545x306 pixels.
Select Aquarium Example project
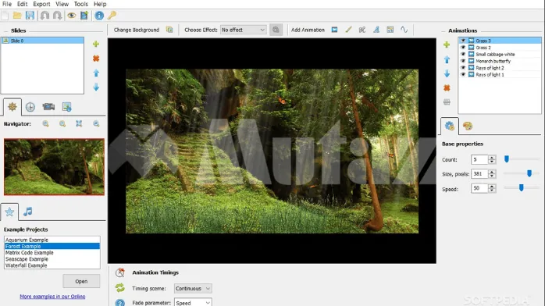click(x=52, y=240)
